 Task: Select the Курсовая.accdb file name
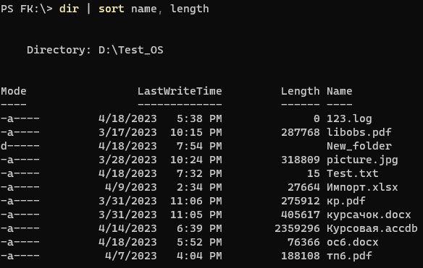point(372,228)
